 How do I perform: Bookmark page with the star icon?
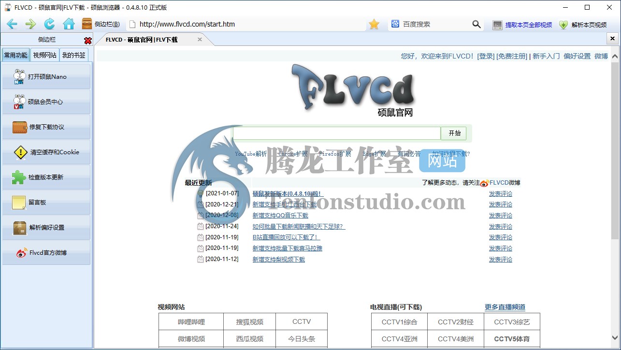tap(374, 24)
